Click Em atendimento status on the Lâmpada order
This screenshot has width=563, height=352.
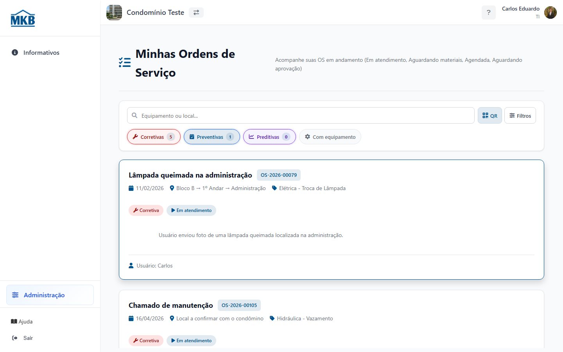191,210
